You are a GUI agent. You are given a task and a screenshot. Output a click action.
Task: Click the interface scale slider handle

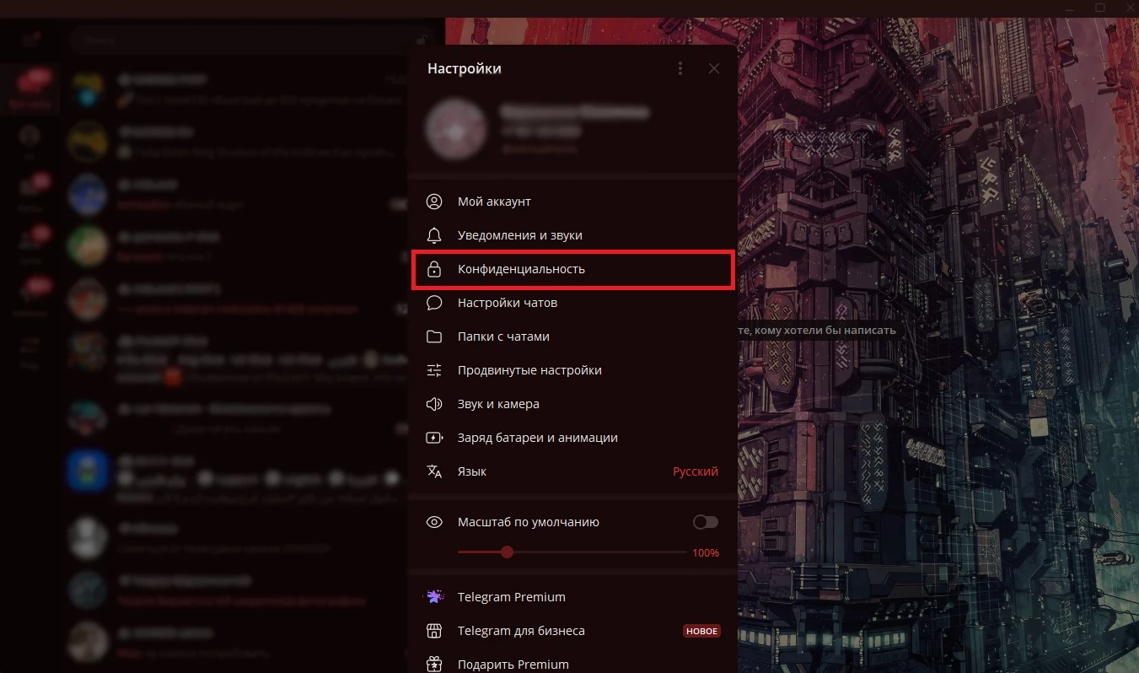(x=507, y=552)
